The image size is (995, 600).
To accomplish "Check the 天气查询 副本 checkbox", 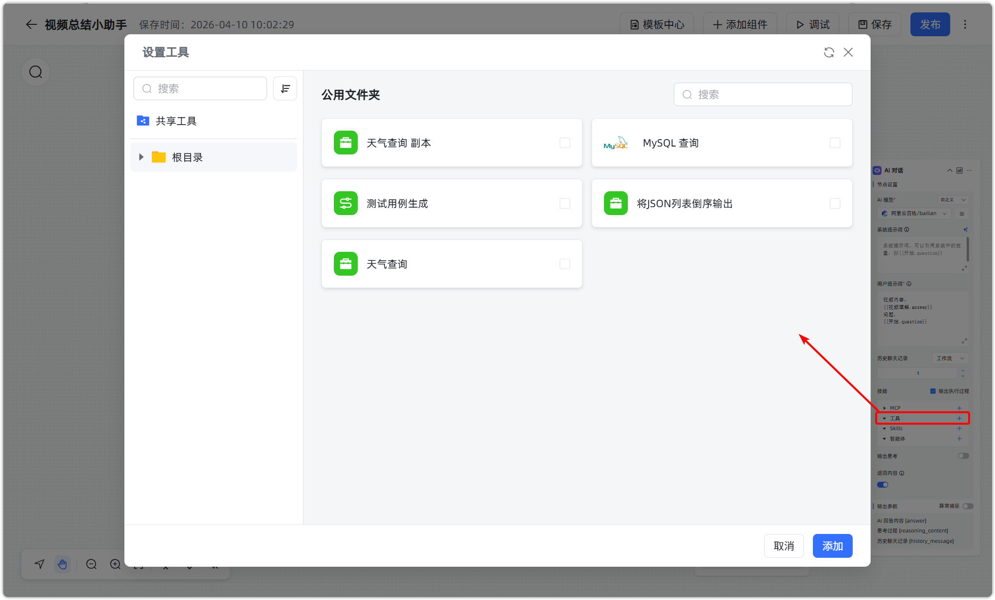I will pyautogui.click(x=565, y=143).
